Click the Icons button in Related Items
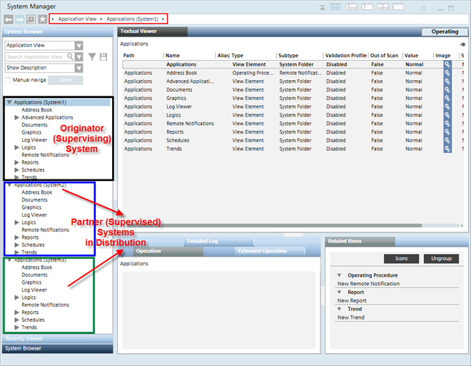 pos(401,259)
